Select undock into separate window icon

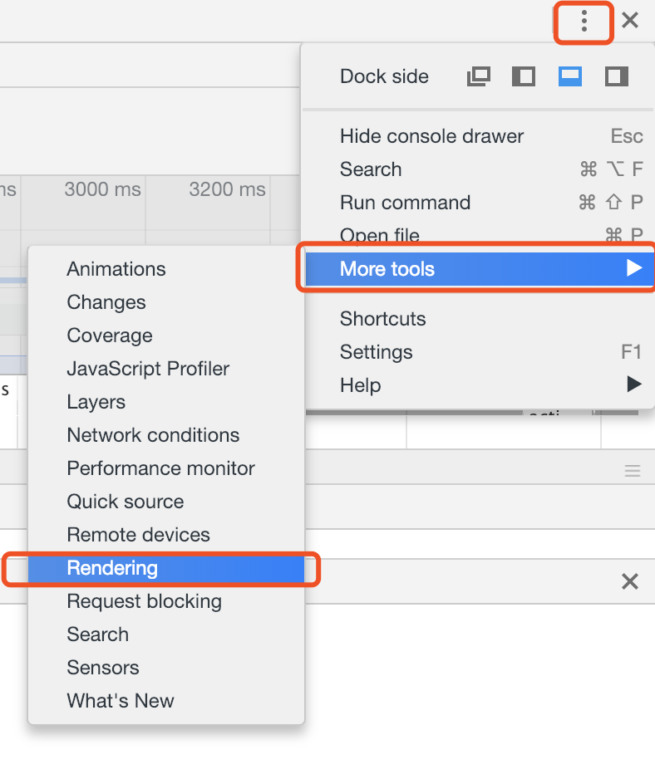479,76
